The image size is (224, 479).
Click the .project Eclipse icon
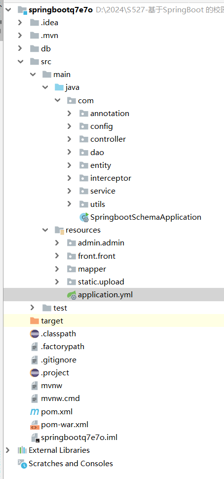click(x=35, y=373)
